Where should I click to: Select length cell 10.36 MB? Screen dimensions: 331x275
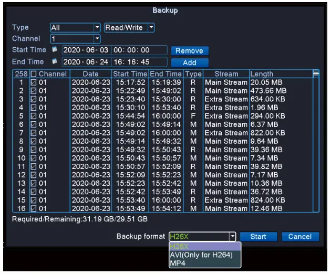(x=266, y=183)
